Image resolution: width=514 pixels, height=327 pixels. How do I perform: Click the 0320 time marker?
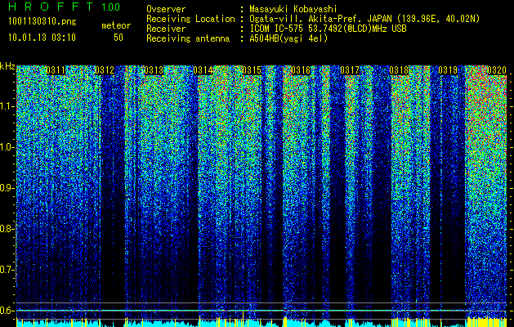[x=497, y=70]
